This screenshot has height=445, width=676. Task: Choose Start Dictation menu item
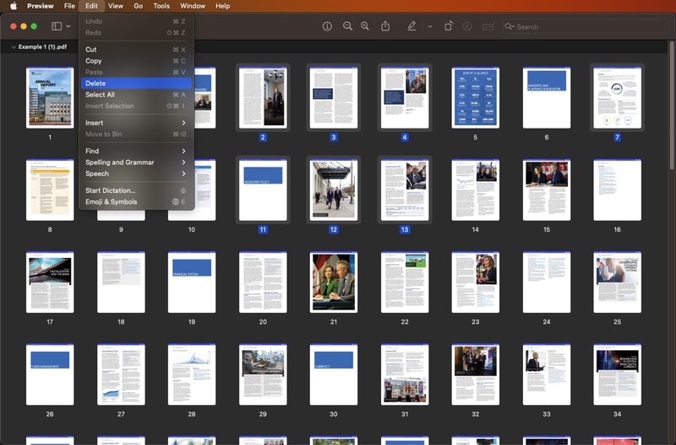coord(136,190)
